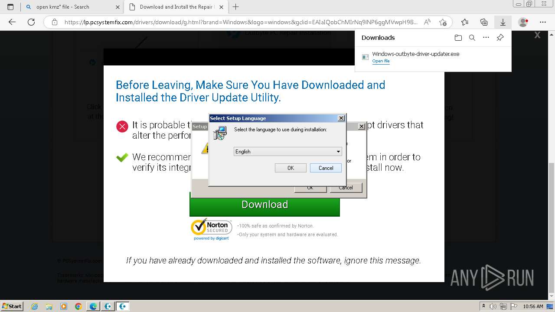Search downloads in the Downloads panel

point(472,38)
